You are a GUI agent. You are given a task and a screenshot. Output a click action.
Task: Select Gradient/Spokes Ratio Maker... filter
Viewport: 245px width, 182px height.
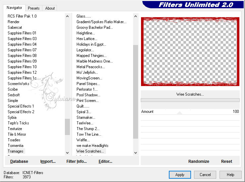click(x=101, y=22)
